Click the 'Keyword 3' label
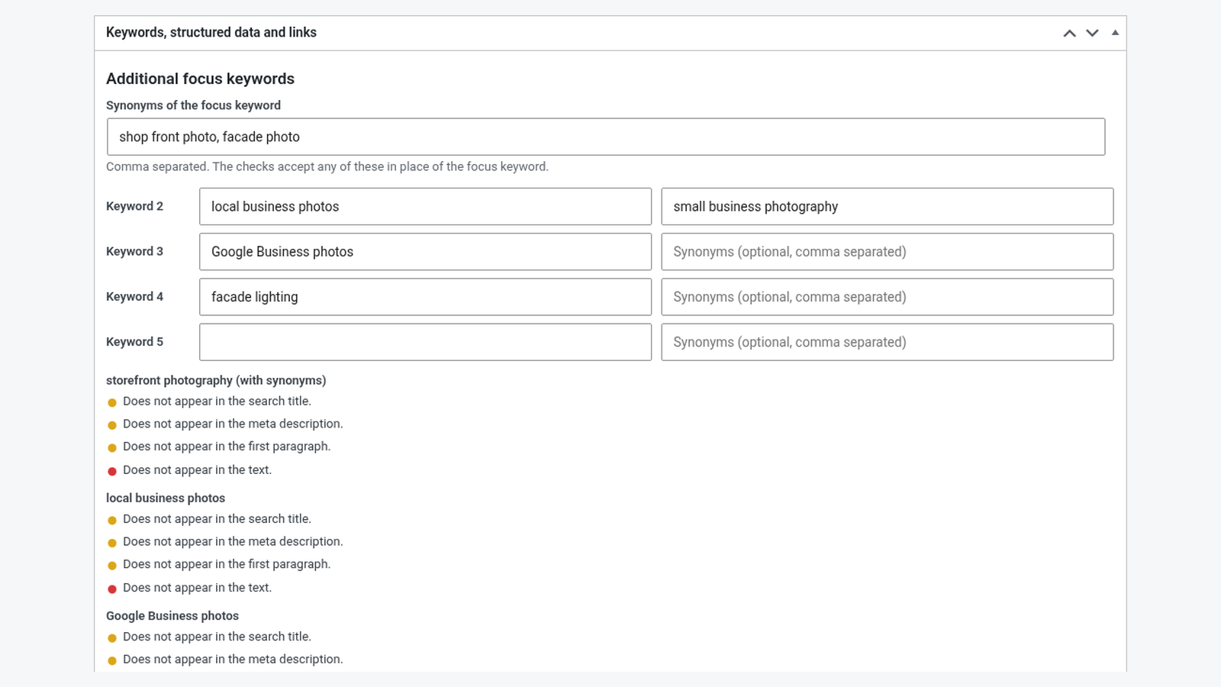 click(134, 251)
